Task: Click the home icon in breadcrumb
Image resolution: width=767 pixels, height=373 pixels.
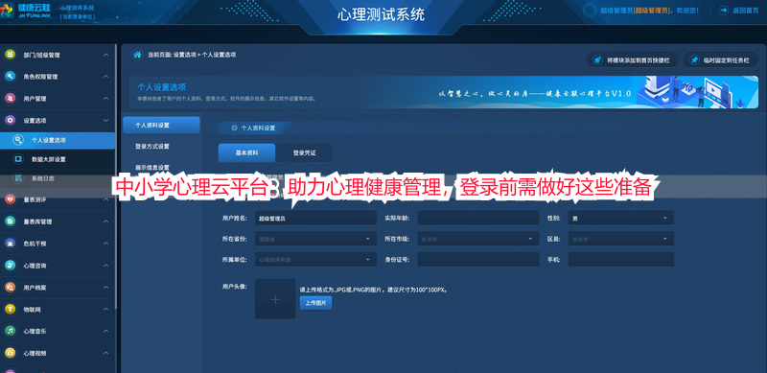Action: (x=137, y=55)
